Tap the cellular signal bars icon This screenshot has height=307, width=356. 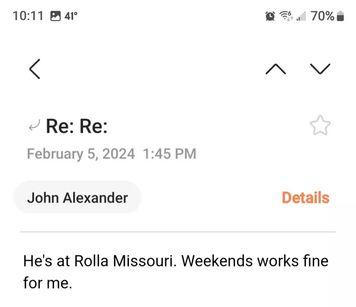pos(301,16)
